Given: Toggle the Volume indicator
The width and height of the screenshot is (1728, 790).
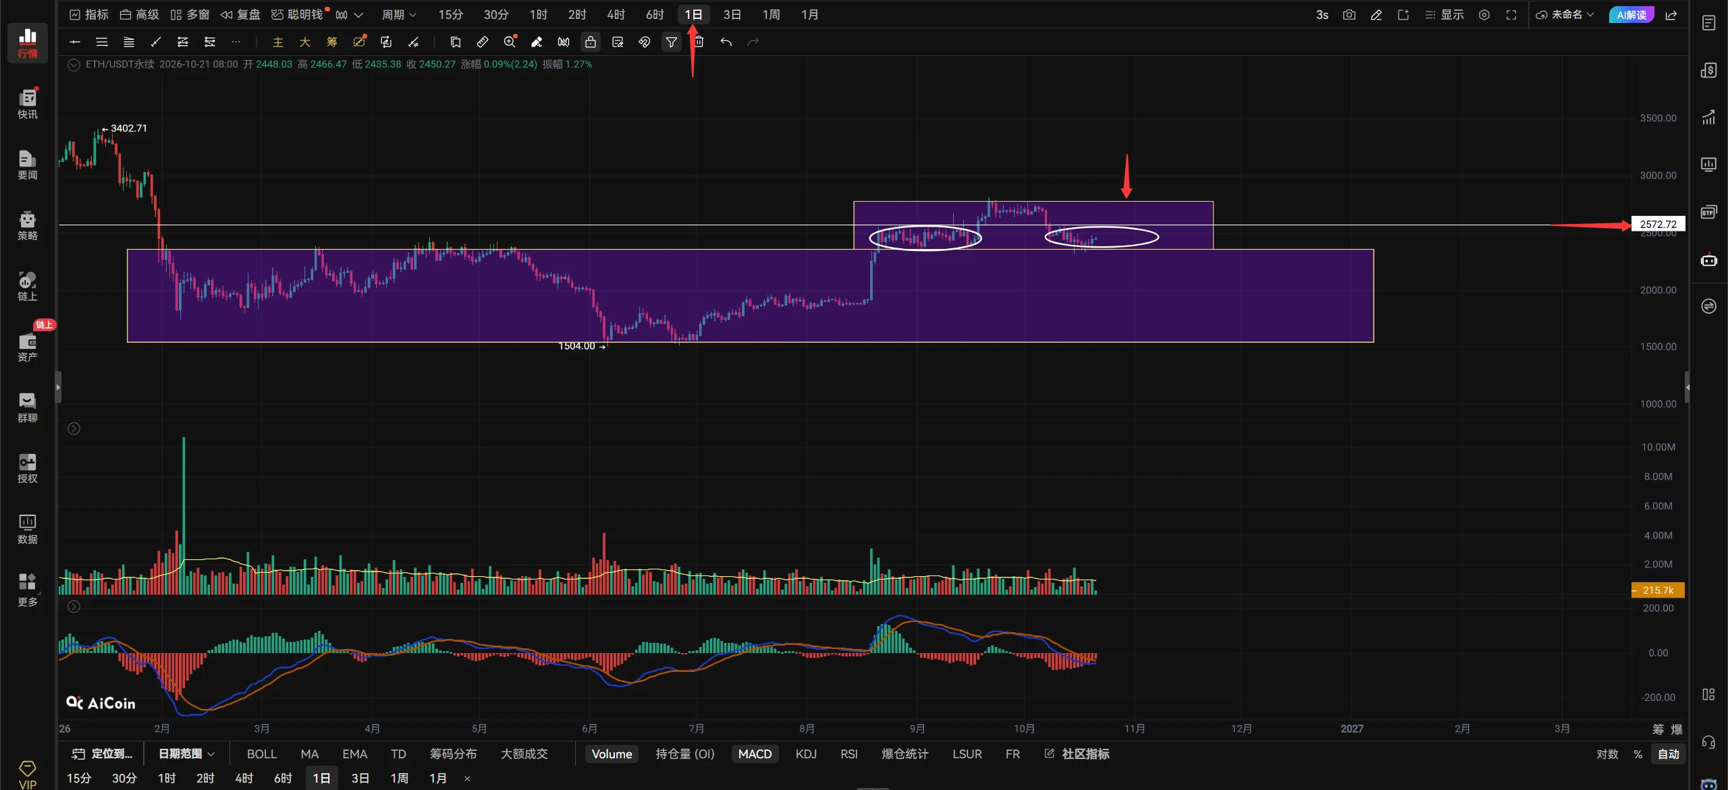Looking at the screenshot, I should pos(612,754).
